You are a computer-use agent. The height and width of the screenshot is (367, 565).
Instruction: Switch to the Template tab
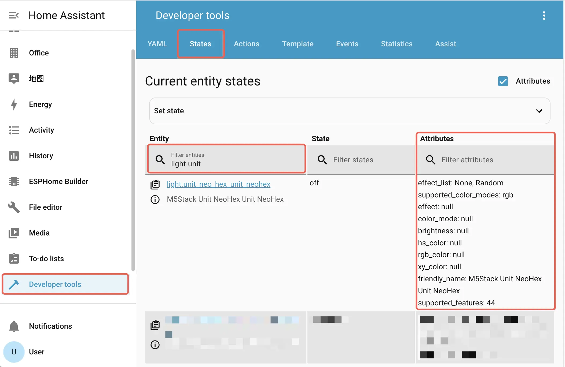[x=298, y=44]
